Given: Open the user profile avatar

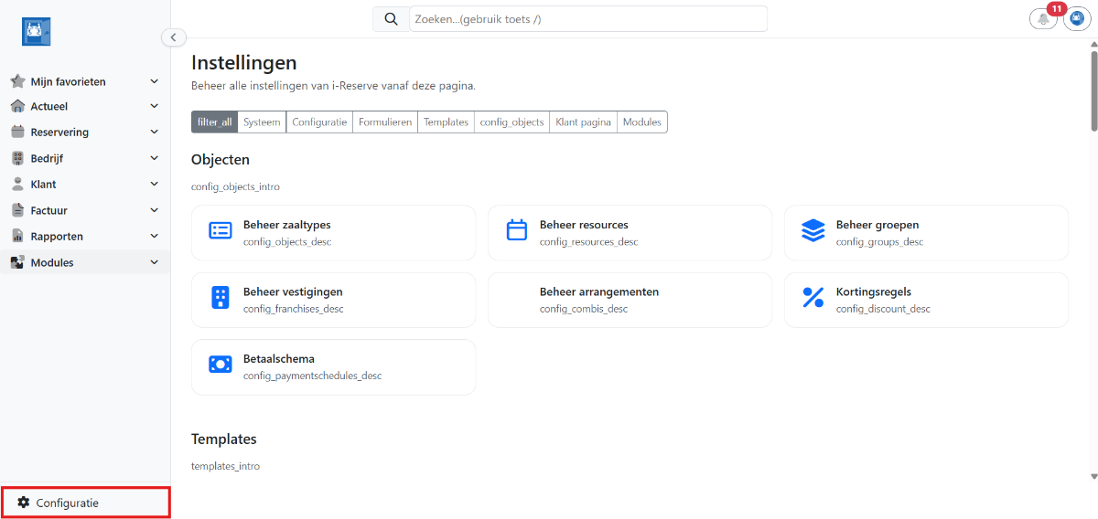Looking at the screenshot, I should pyautogui.click(x=1077, y=19).
